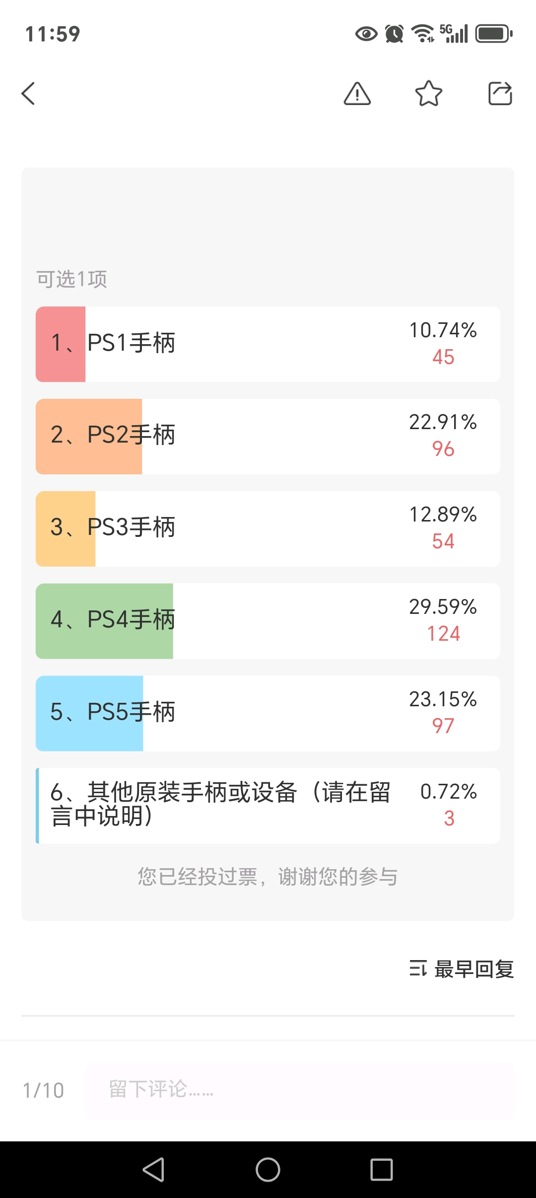The width and height of the screenshot is (536, 1198).
Task: Open recent apps with the square button
Action: [381, 1169]
